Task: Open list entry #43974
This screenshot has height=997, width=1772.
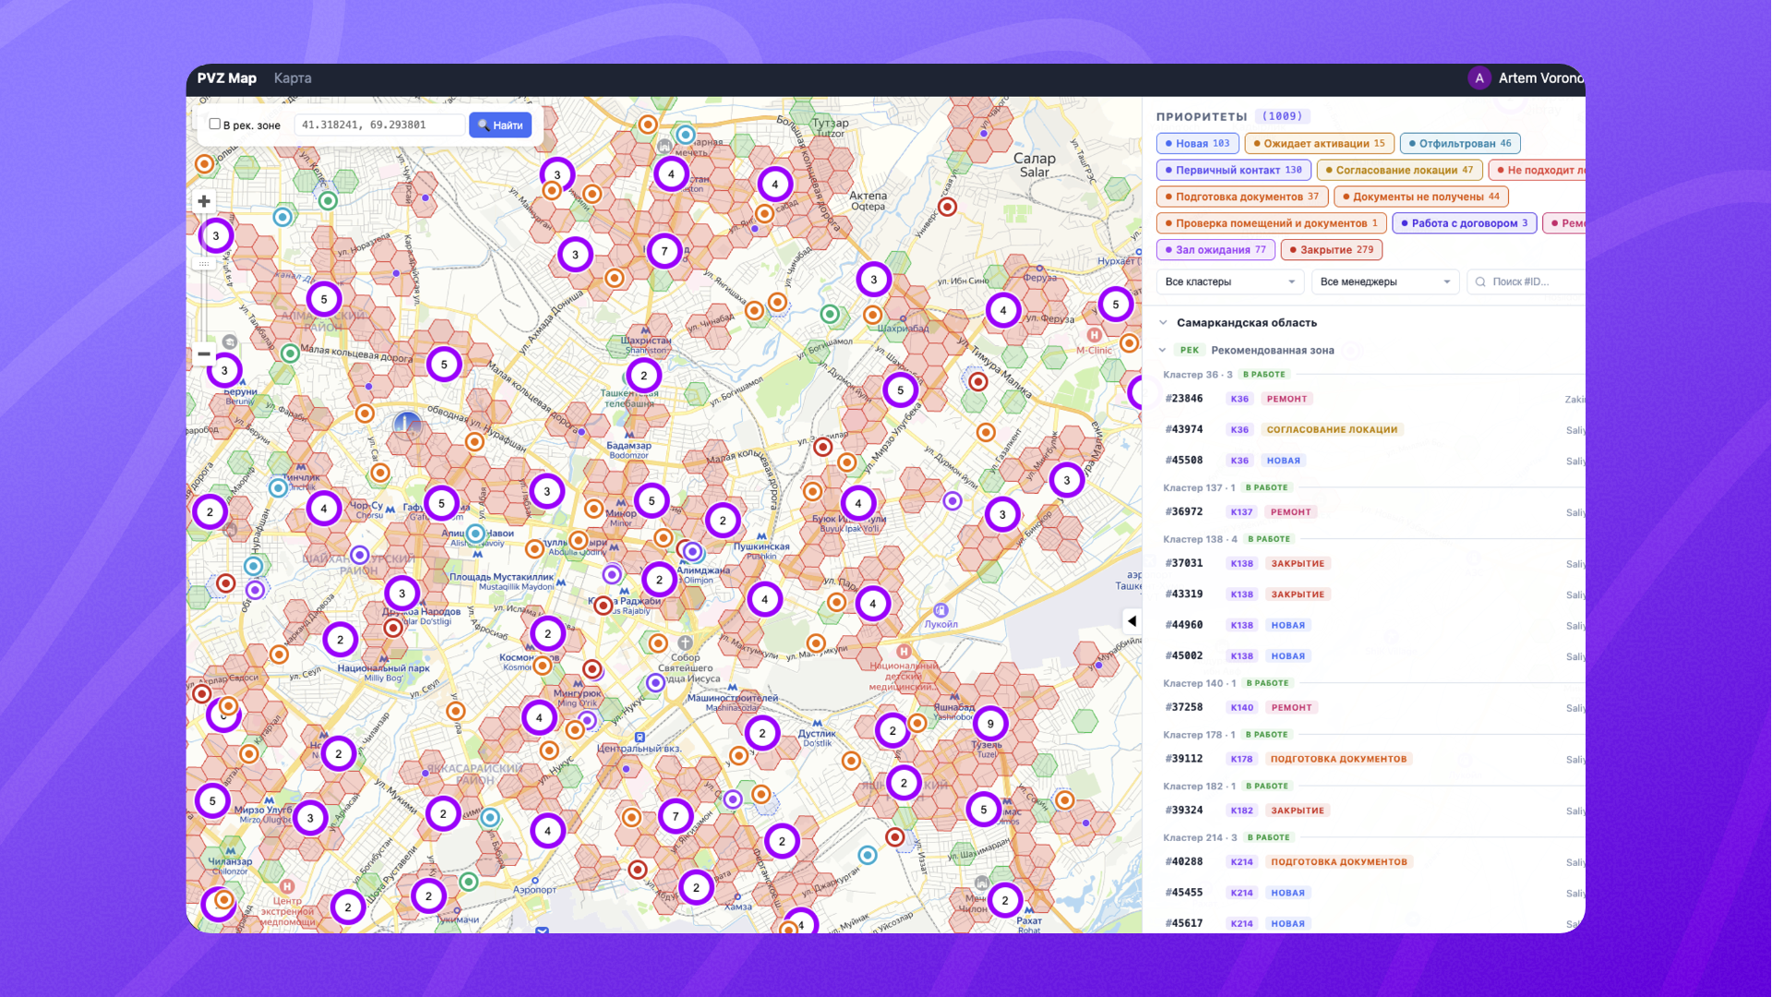Action: pos(1371,429)
